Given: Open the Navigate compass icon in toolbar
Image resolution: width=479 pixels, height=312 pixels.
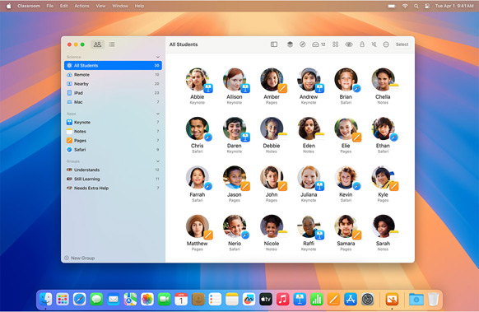Looking at the screenshot, I should [x=302, y=44].
